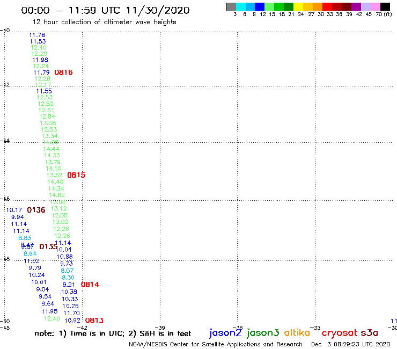Click the -39 longitude axis label
The image size is (397, 349).
160,328
